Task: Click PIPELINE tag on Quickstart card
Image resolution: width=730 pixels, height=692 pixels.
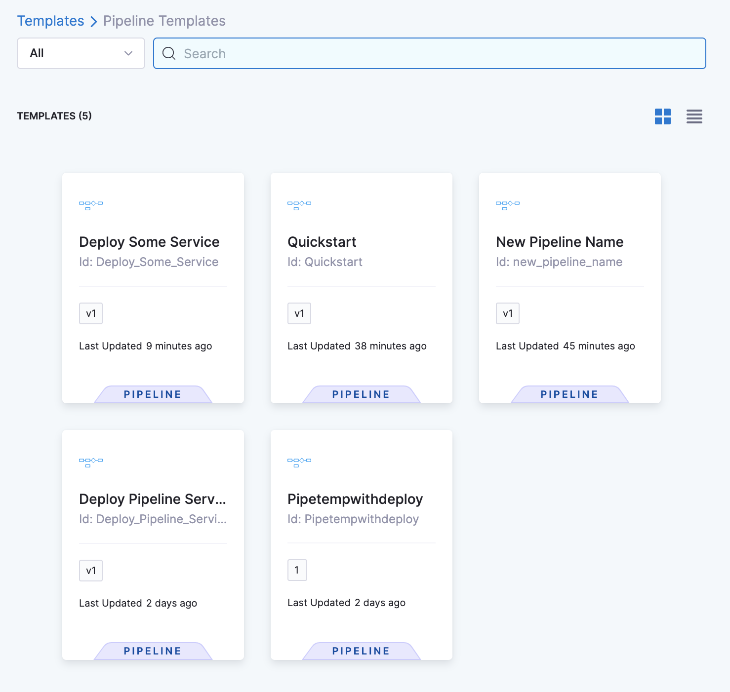Action: [361, 394]
